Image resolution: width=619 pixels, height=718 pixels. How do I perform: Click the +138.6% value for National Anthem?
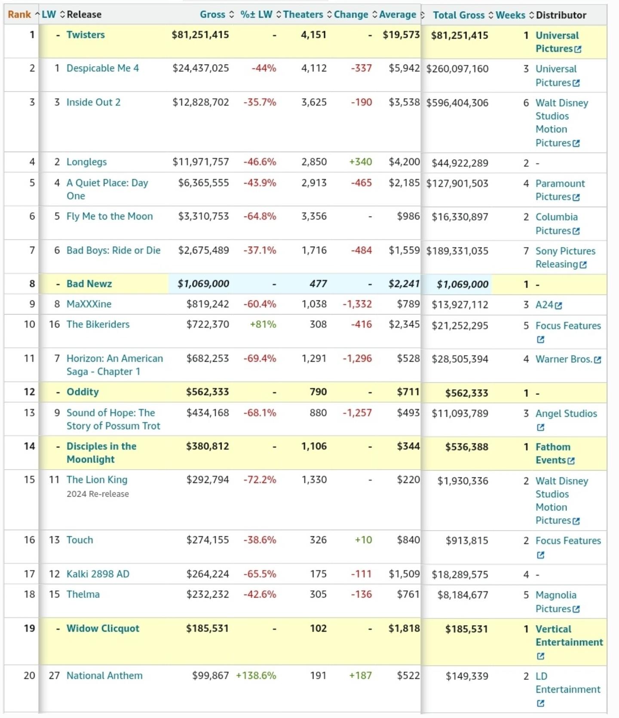pyautogui.click(x=256, y=675)
